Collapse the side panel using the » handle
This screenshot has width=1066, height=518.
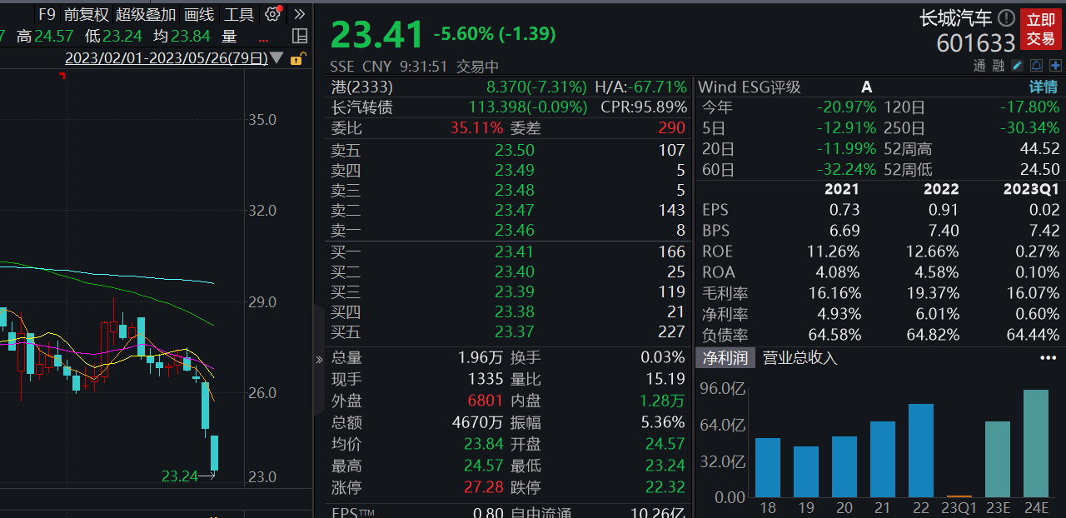tap(319, 360)
